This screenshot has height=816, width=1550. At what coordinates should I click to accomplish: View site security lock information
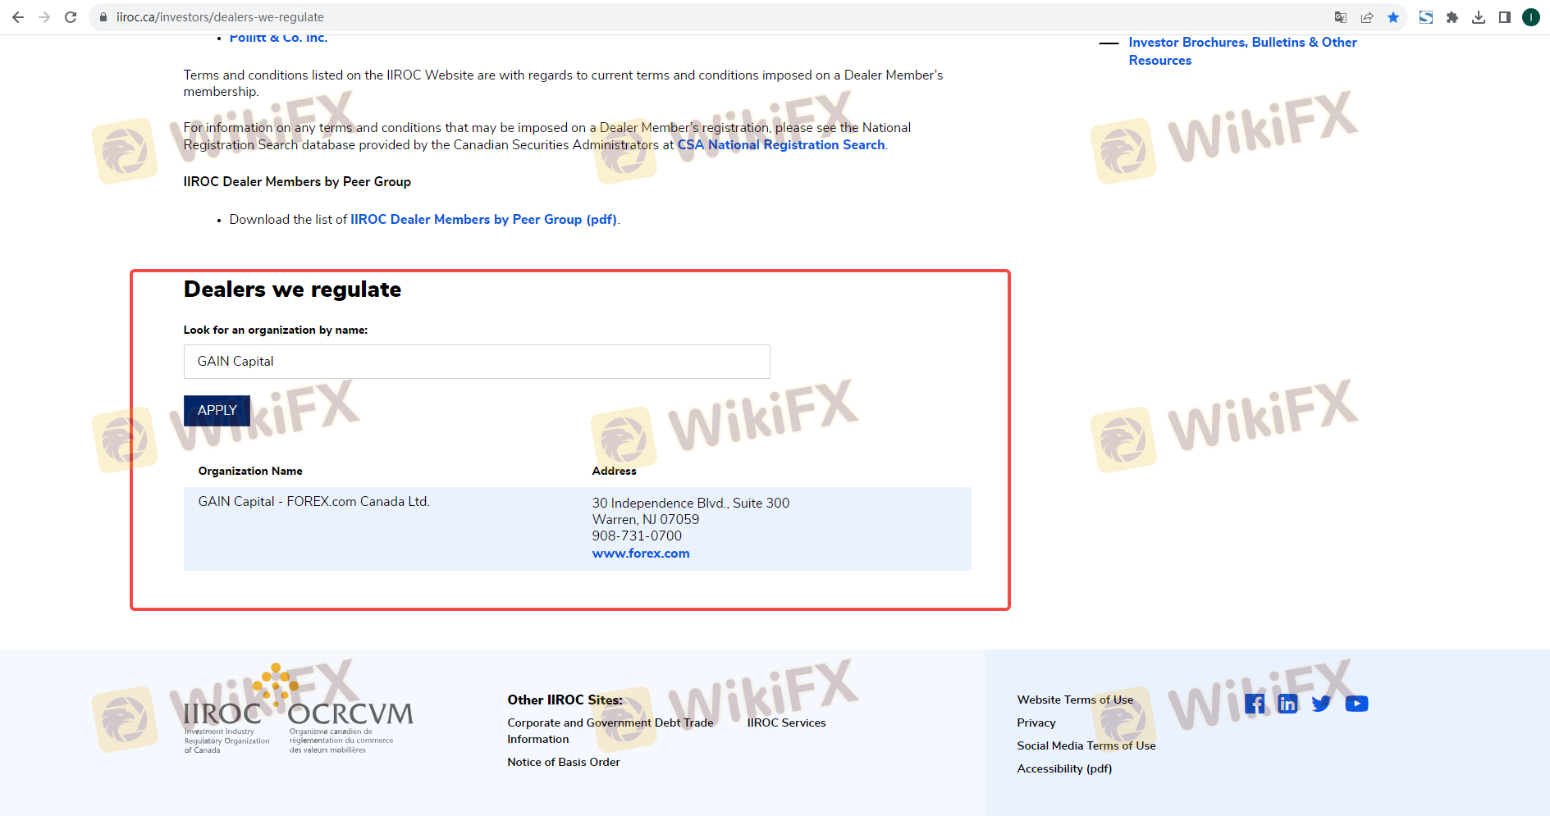tap(103, 17)
